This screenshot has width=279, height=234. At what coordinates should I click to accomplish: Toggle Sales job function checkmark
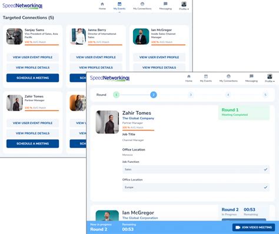click(265, 169)
